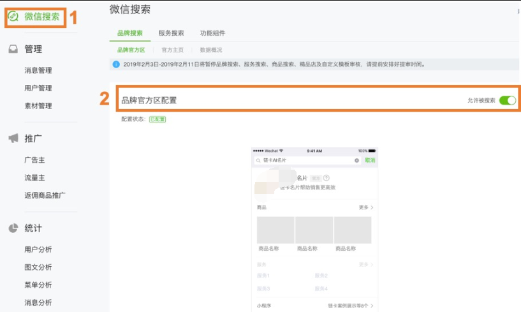Open 广告主 under 推广
The width and height of the screenshot is (521, 312).
click(34, 160)
